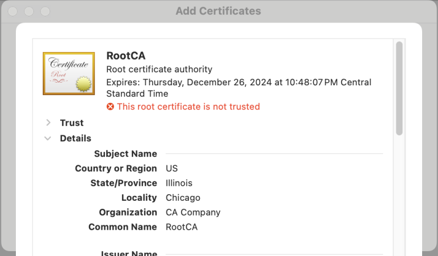The height and width of the screenshot is (256, 438).
Task: Click the 'This root certificate is not trusted' warning
Action: [188, 107]
